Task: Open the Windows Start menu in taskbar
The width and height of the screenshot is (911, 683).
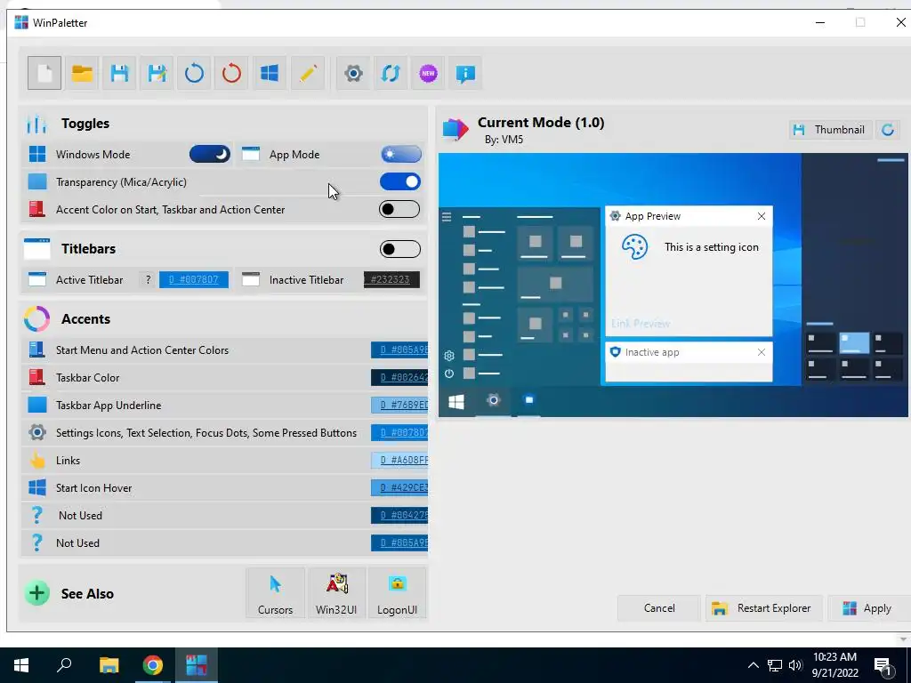Action: 21,665
